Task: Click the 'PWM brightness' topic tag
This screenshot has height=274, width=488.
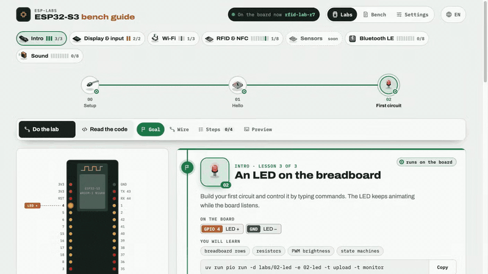Action: (x=310, y=251)
